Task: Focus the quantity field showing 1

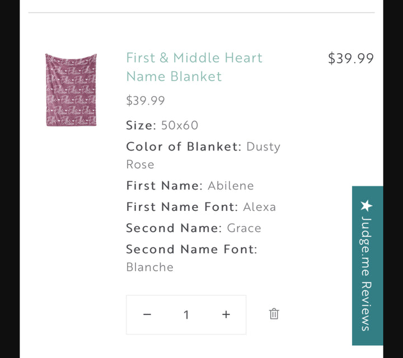Action: click(x=186, y=315)
